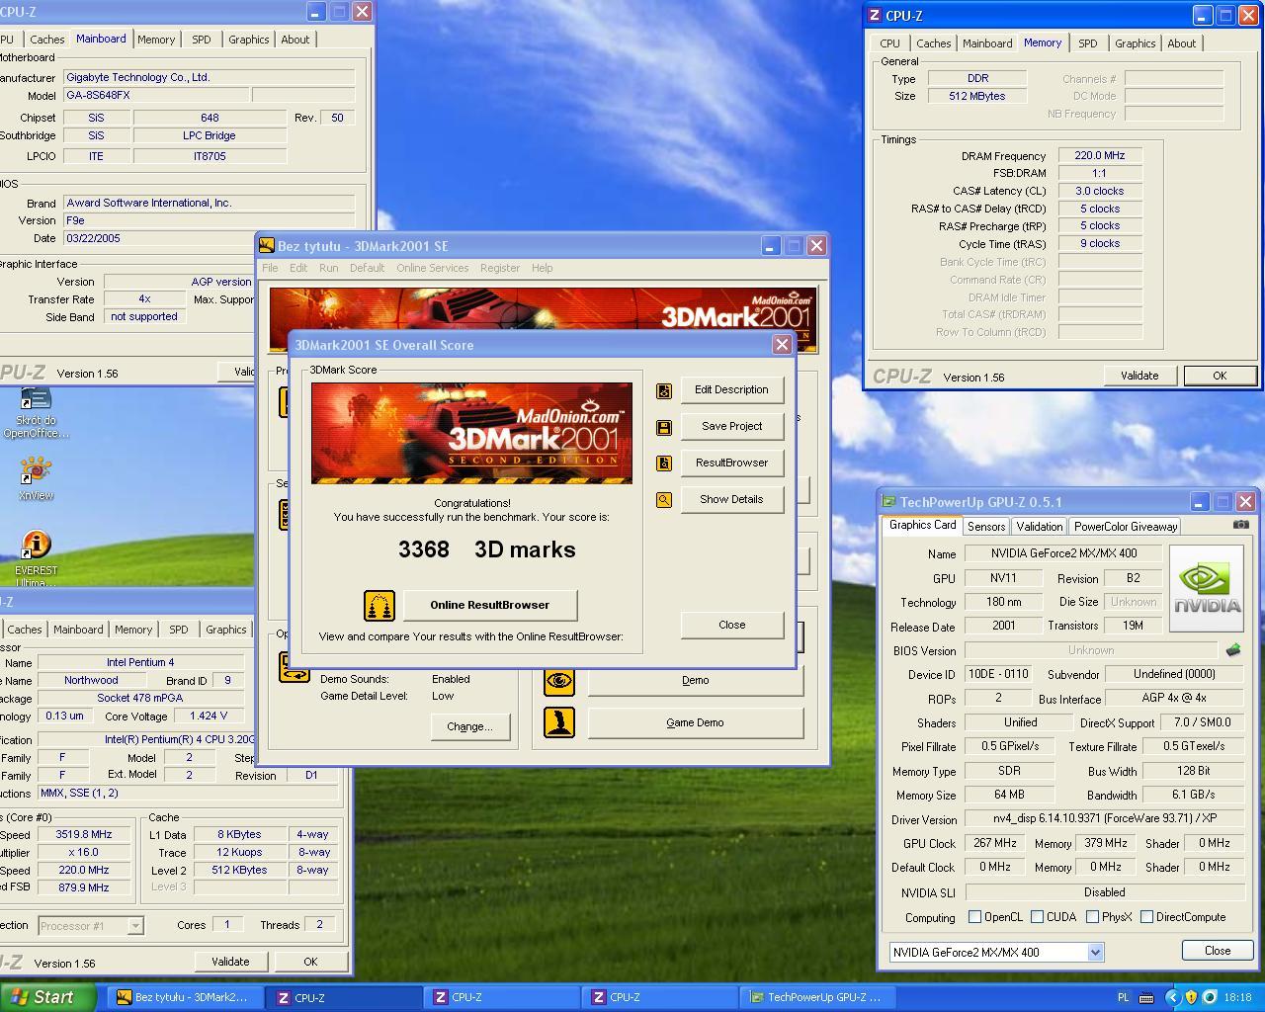Viewport: 1265px width, 1012px height.
Task: Open the EVEREST Ultimate desktop shortcut
Action: [x=36, y=558]
